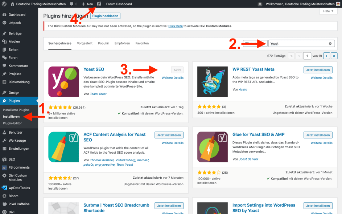Viewport: 342px width, 214px height.
Task: Open the Acato author link
Action: [x=243, y=89]
